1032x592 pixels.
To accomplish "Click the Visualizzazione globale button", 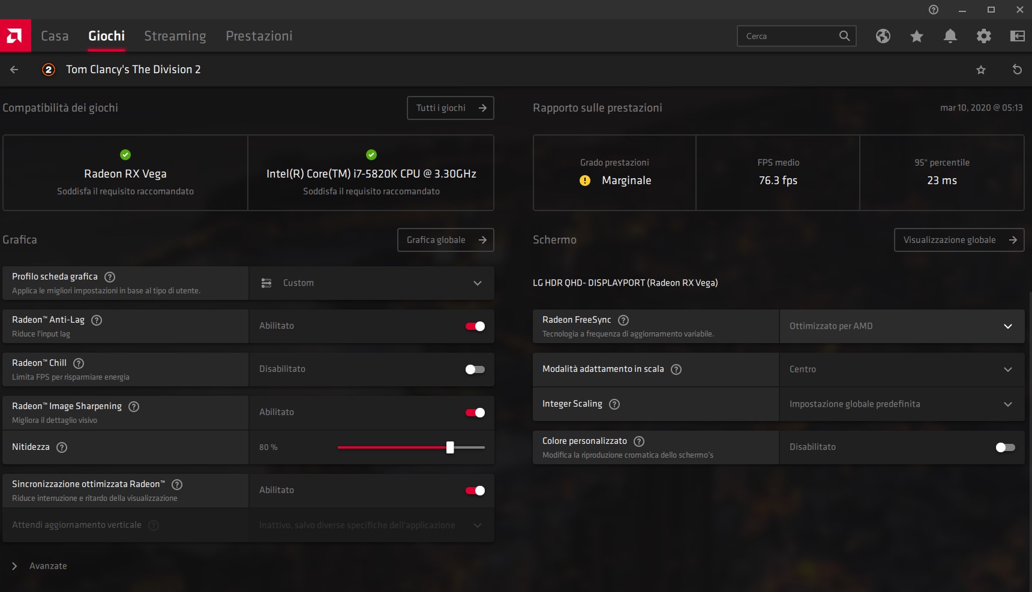I will [959, 240].
